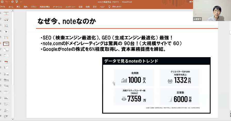Select slide 3 thumbnail
Screen dimensions: 231x121
coord(6,25)
